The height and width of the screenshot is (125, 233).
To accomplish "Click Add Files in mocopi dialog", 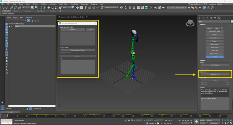I will pos(73,30).
